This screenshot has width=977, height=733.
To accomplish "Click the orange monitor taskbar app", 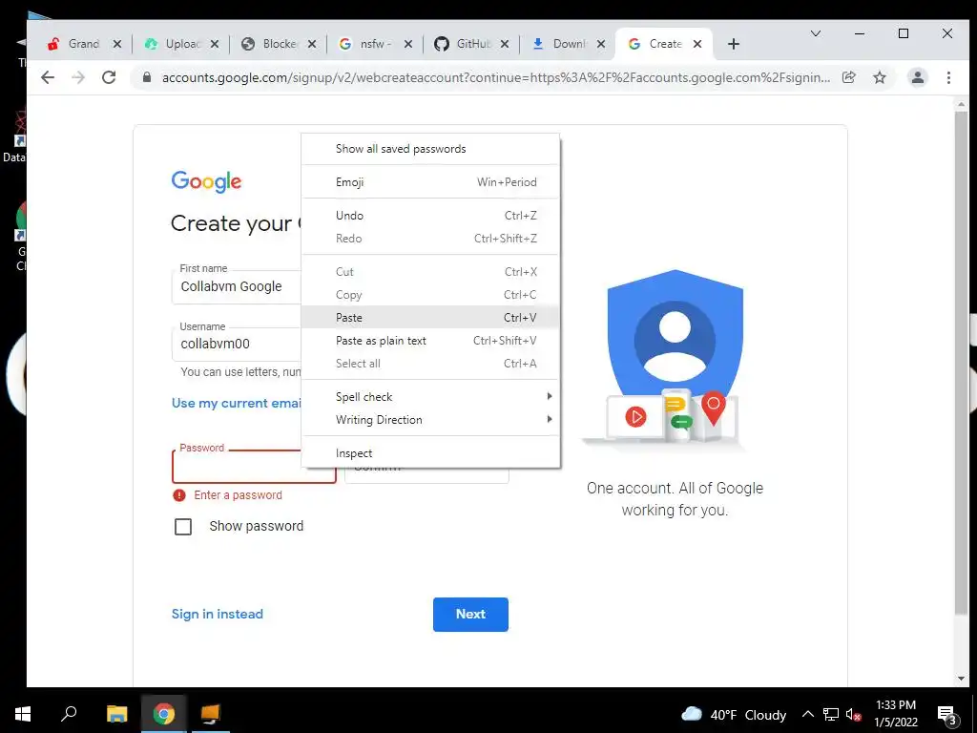I will tap(211, 714).
